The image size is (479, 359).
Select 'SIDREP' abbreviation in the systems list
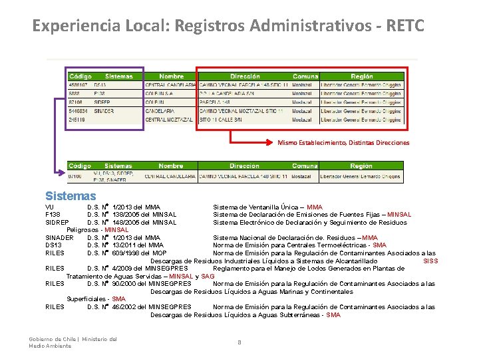click(57, 223)
